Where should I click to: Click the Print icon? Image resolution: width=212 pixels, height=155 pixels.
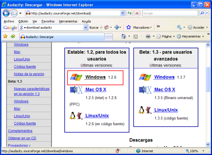pos(148,36)
